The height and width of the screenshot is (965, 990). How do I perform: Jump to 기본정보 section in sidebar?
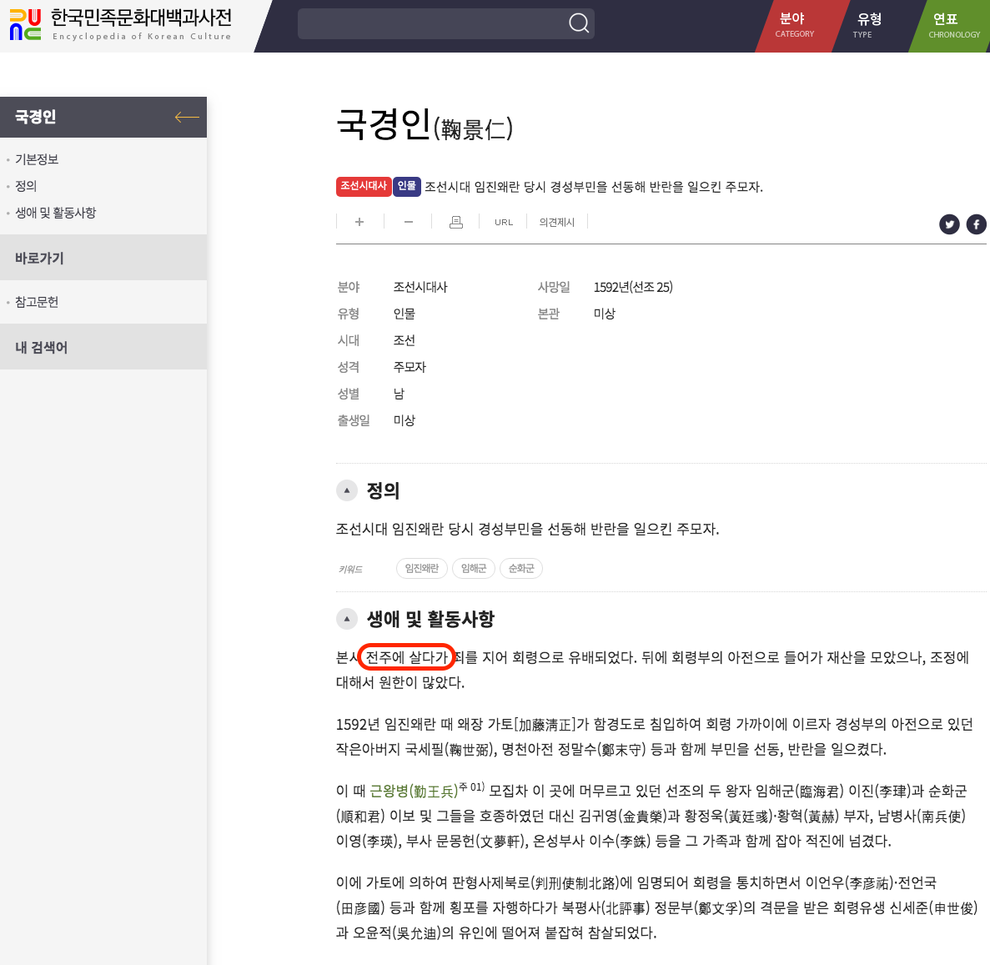[37, 159]
